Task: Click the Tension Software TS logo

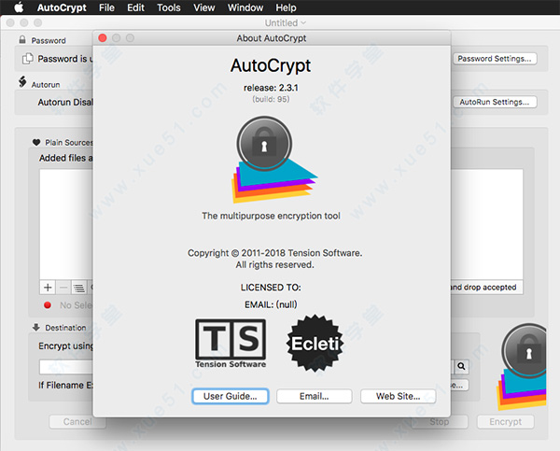Action: pos(231,344)
